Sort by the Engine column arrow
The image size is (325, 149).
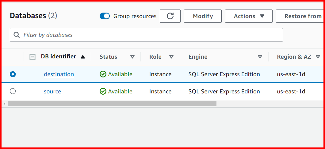point(260,57)
